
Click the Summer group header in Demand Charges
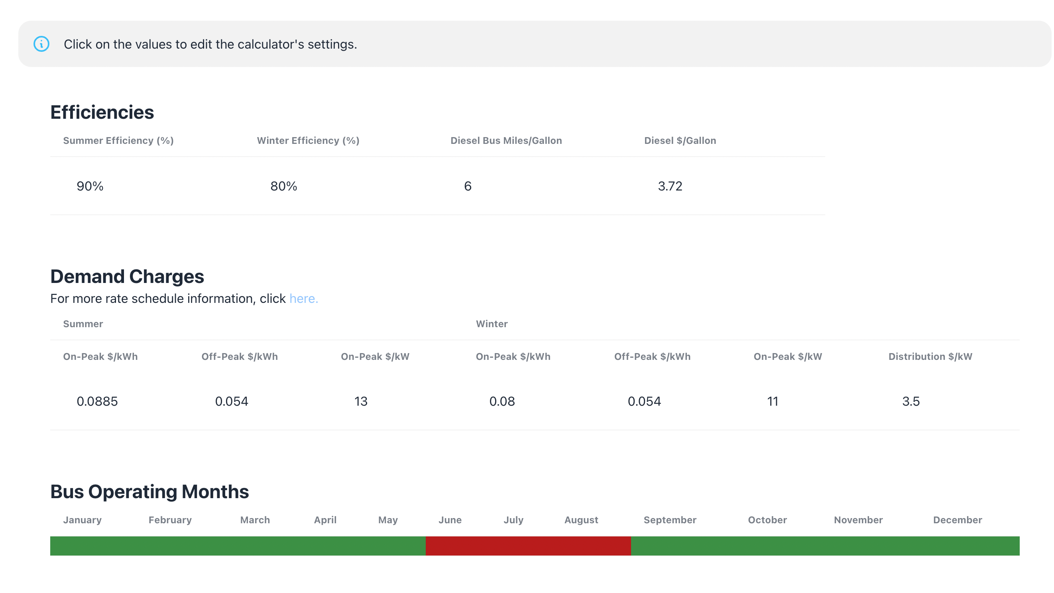click(83, 324)
